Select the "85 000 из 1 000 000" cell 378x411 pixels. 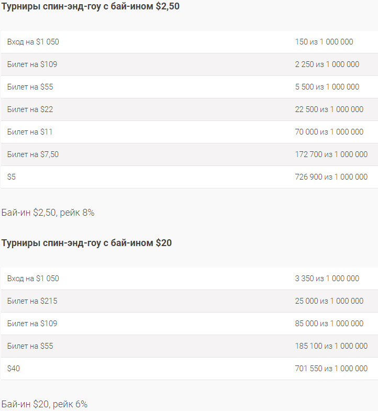pyautogui.click(x=329, y=324)
